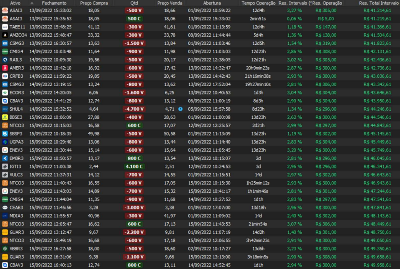
Task: Click the BBSE3 yellow asset icon
Action: tap(5, 117)
